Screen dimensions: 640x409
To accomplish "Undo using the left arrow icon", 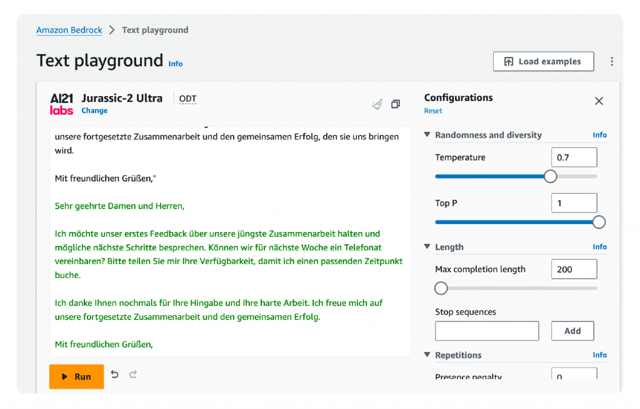I will tap(114, 373).
